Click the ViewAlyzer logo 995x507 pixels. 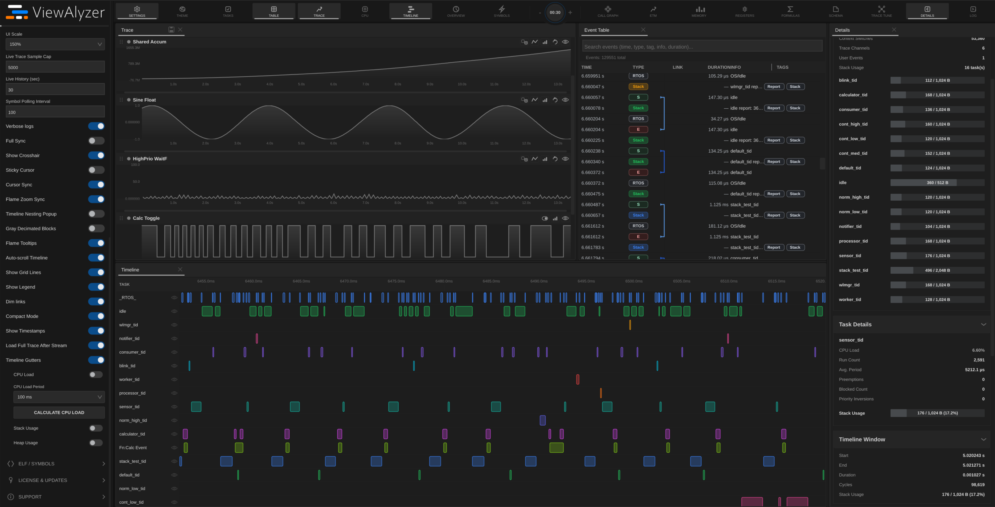click(x=55, y=12)
